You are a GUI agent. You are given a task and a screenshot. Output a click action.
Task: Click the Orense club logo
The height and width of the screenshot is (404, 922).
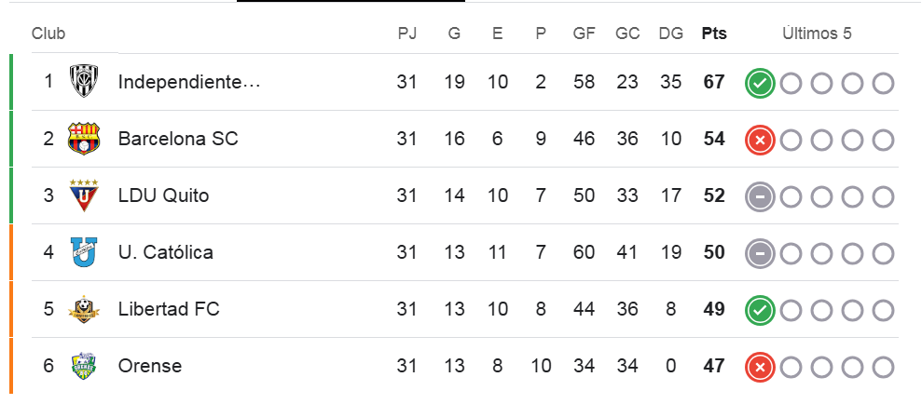85,366
